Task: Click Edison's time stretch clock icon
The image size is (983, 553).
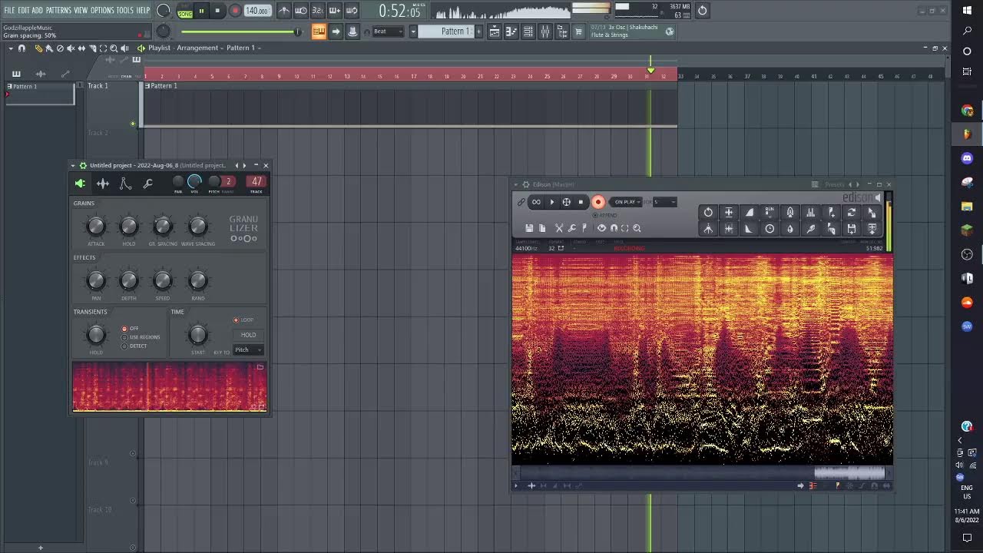Action: pyautogui.click(x=770, y=229)
